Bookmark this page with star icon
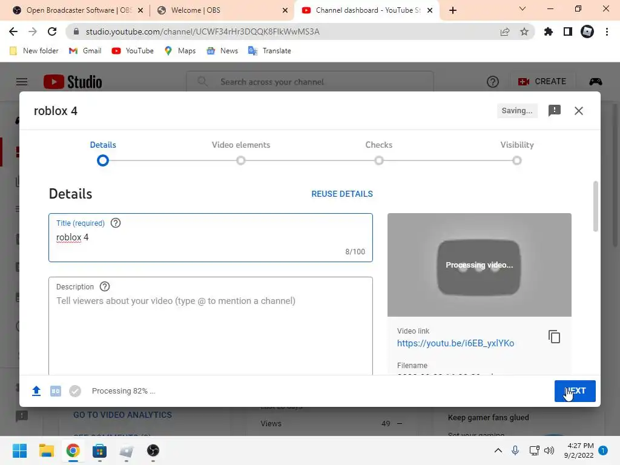 [524, 31]
